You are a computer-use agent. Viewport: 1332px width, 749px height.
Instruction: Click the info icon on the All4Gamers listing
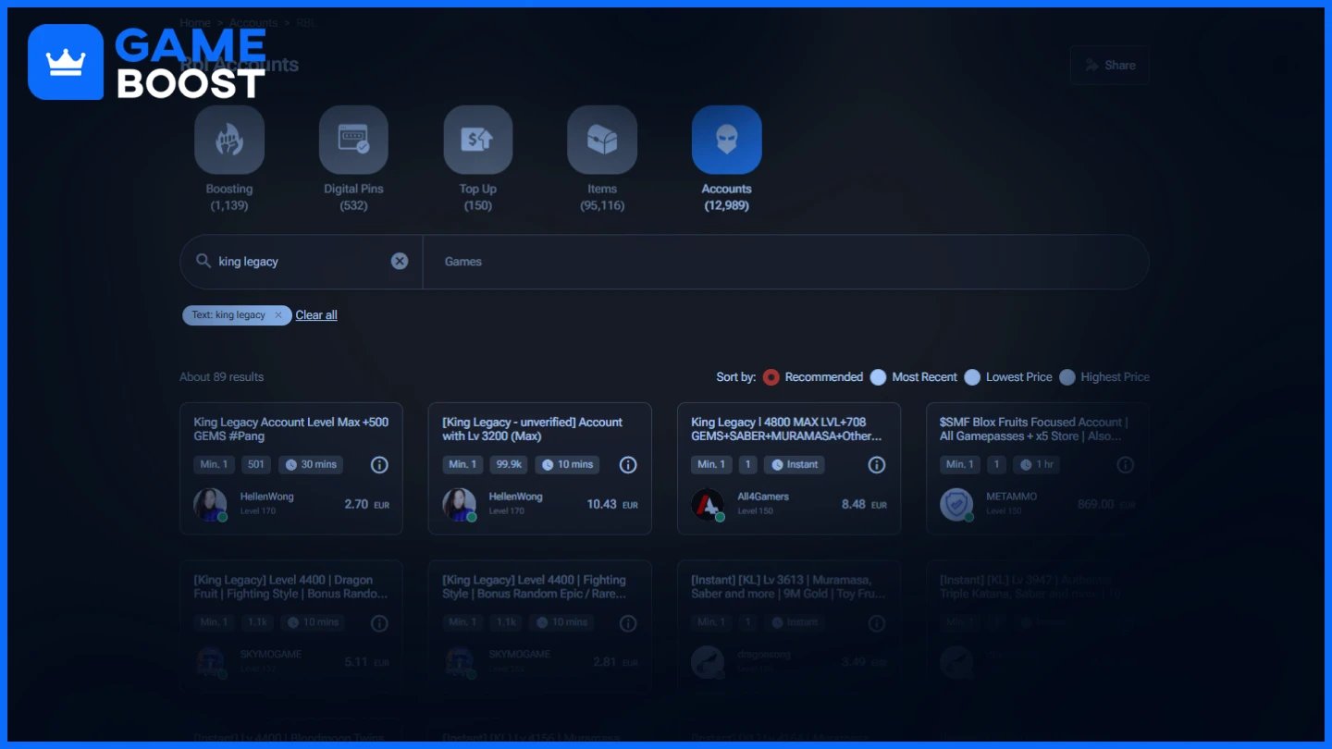point(877,464)
